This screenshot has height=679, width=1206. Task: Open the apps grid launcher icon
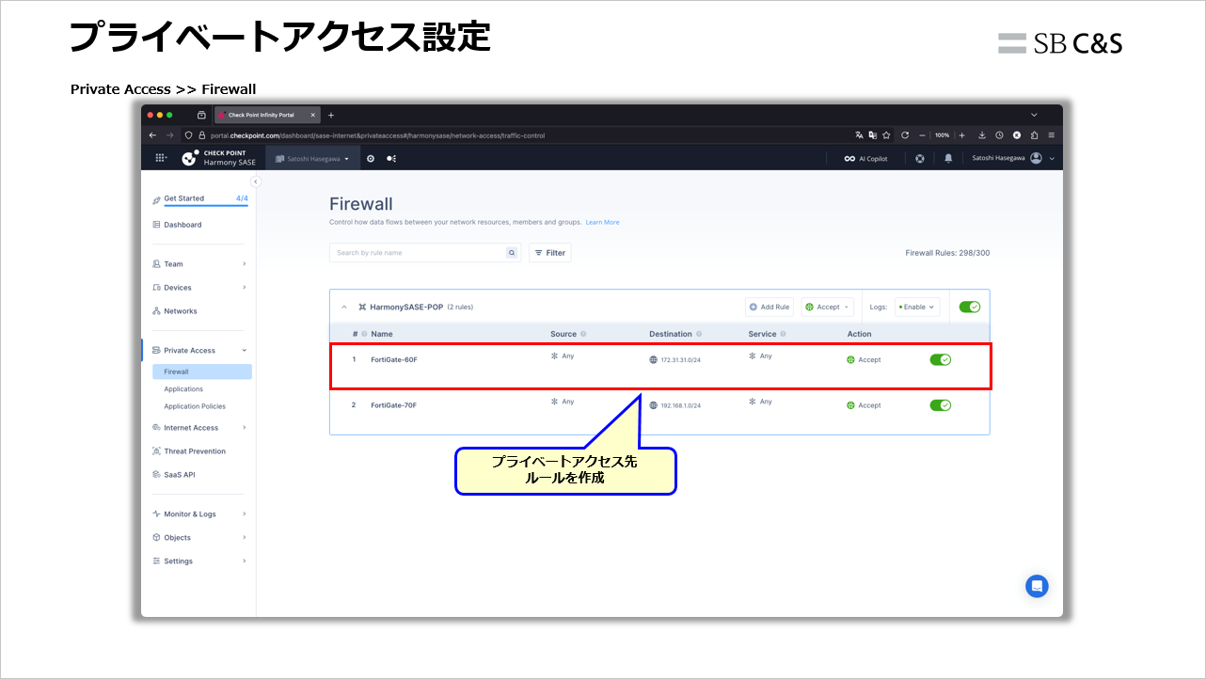point(161,158)
